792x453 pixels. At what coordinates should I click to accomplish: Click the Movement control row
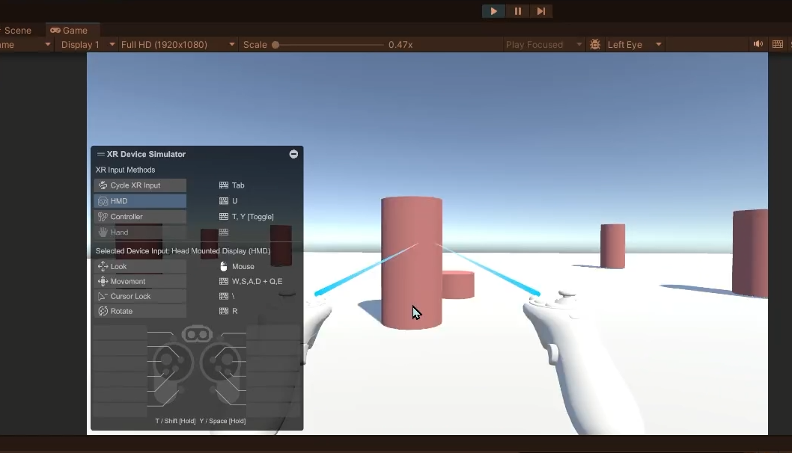140,281
